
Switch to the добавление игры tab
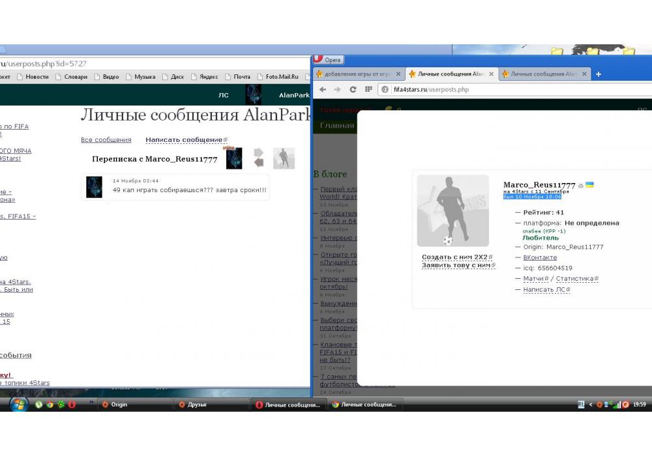[x=357, y=74]
